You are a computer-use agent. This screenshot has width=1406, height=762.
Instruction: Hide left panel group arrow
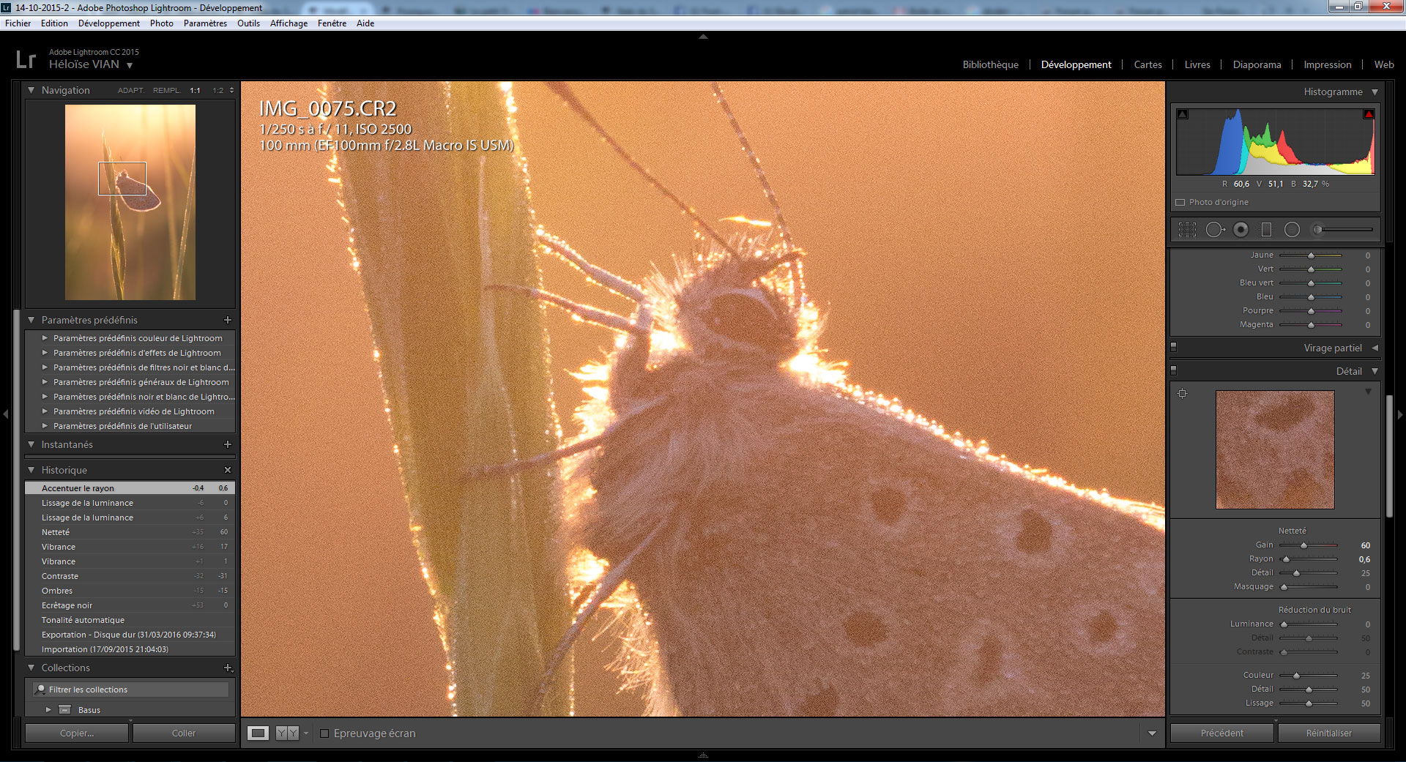tap(5, 414)
